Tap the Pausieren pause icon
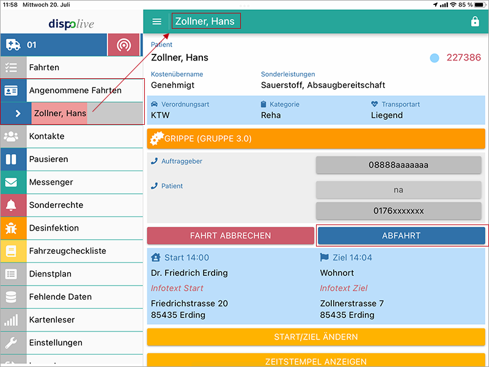The image size is (489, 367). tap(11, 159)
